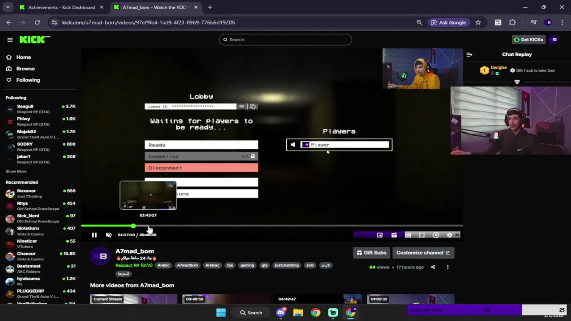Open the hamburger sidebar menu
This screenshot has width=571, height=321.
pyautogui.click(x=10, y=40)
